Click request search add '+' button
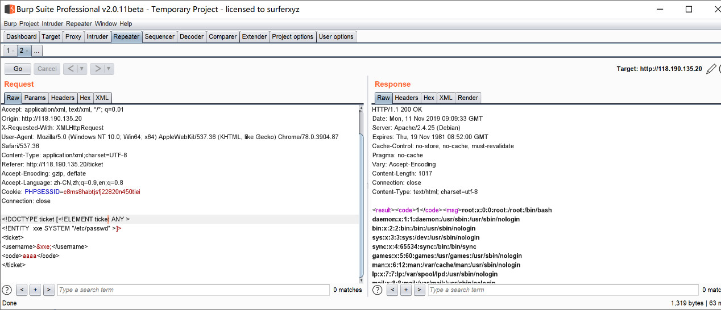The height and width of the screenshot is (310, 721). coord(35,290)
